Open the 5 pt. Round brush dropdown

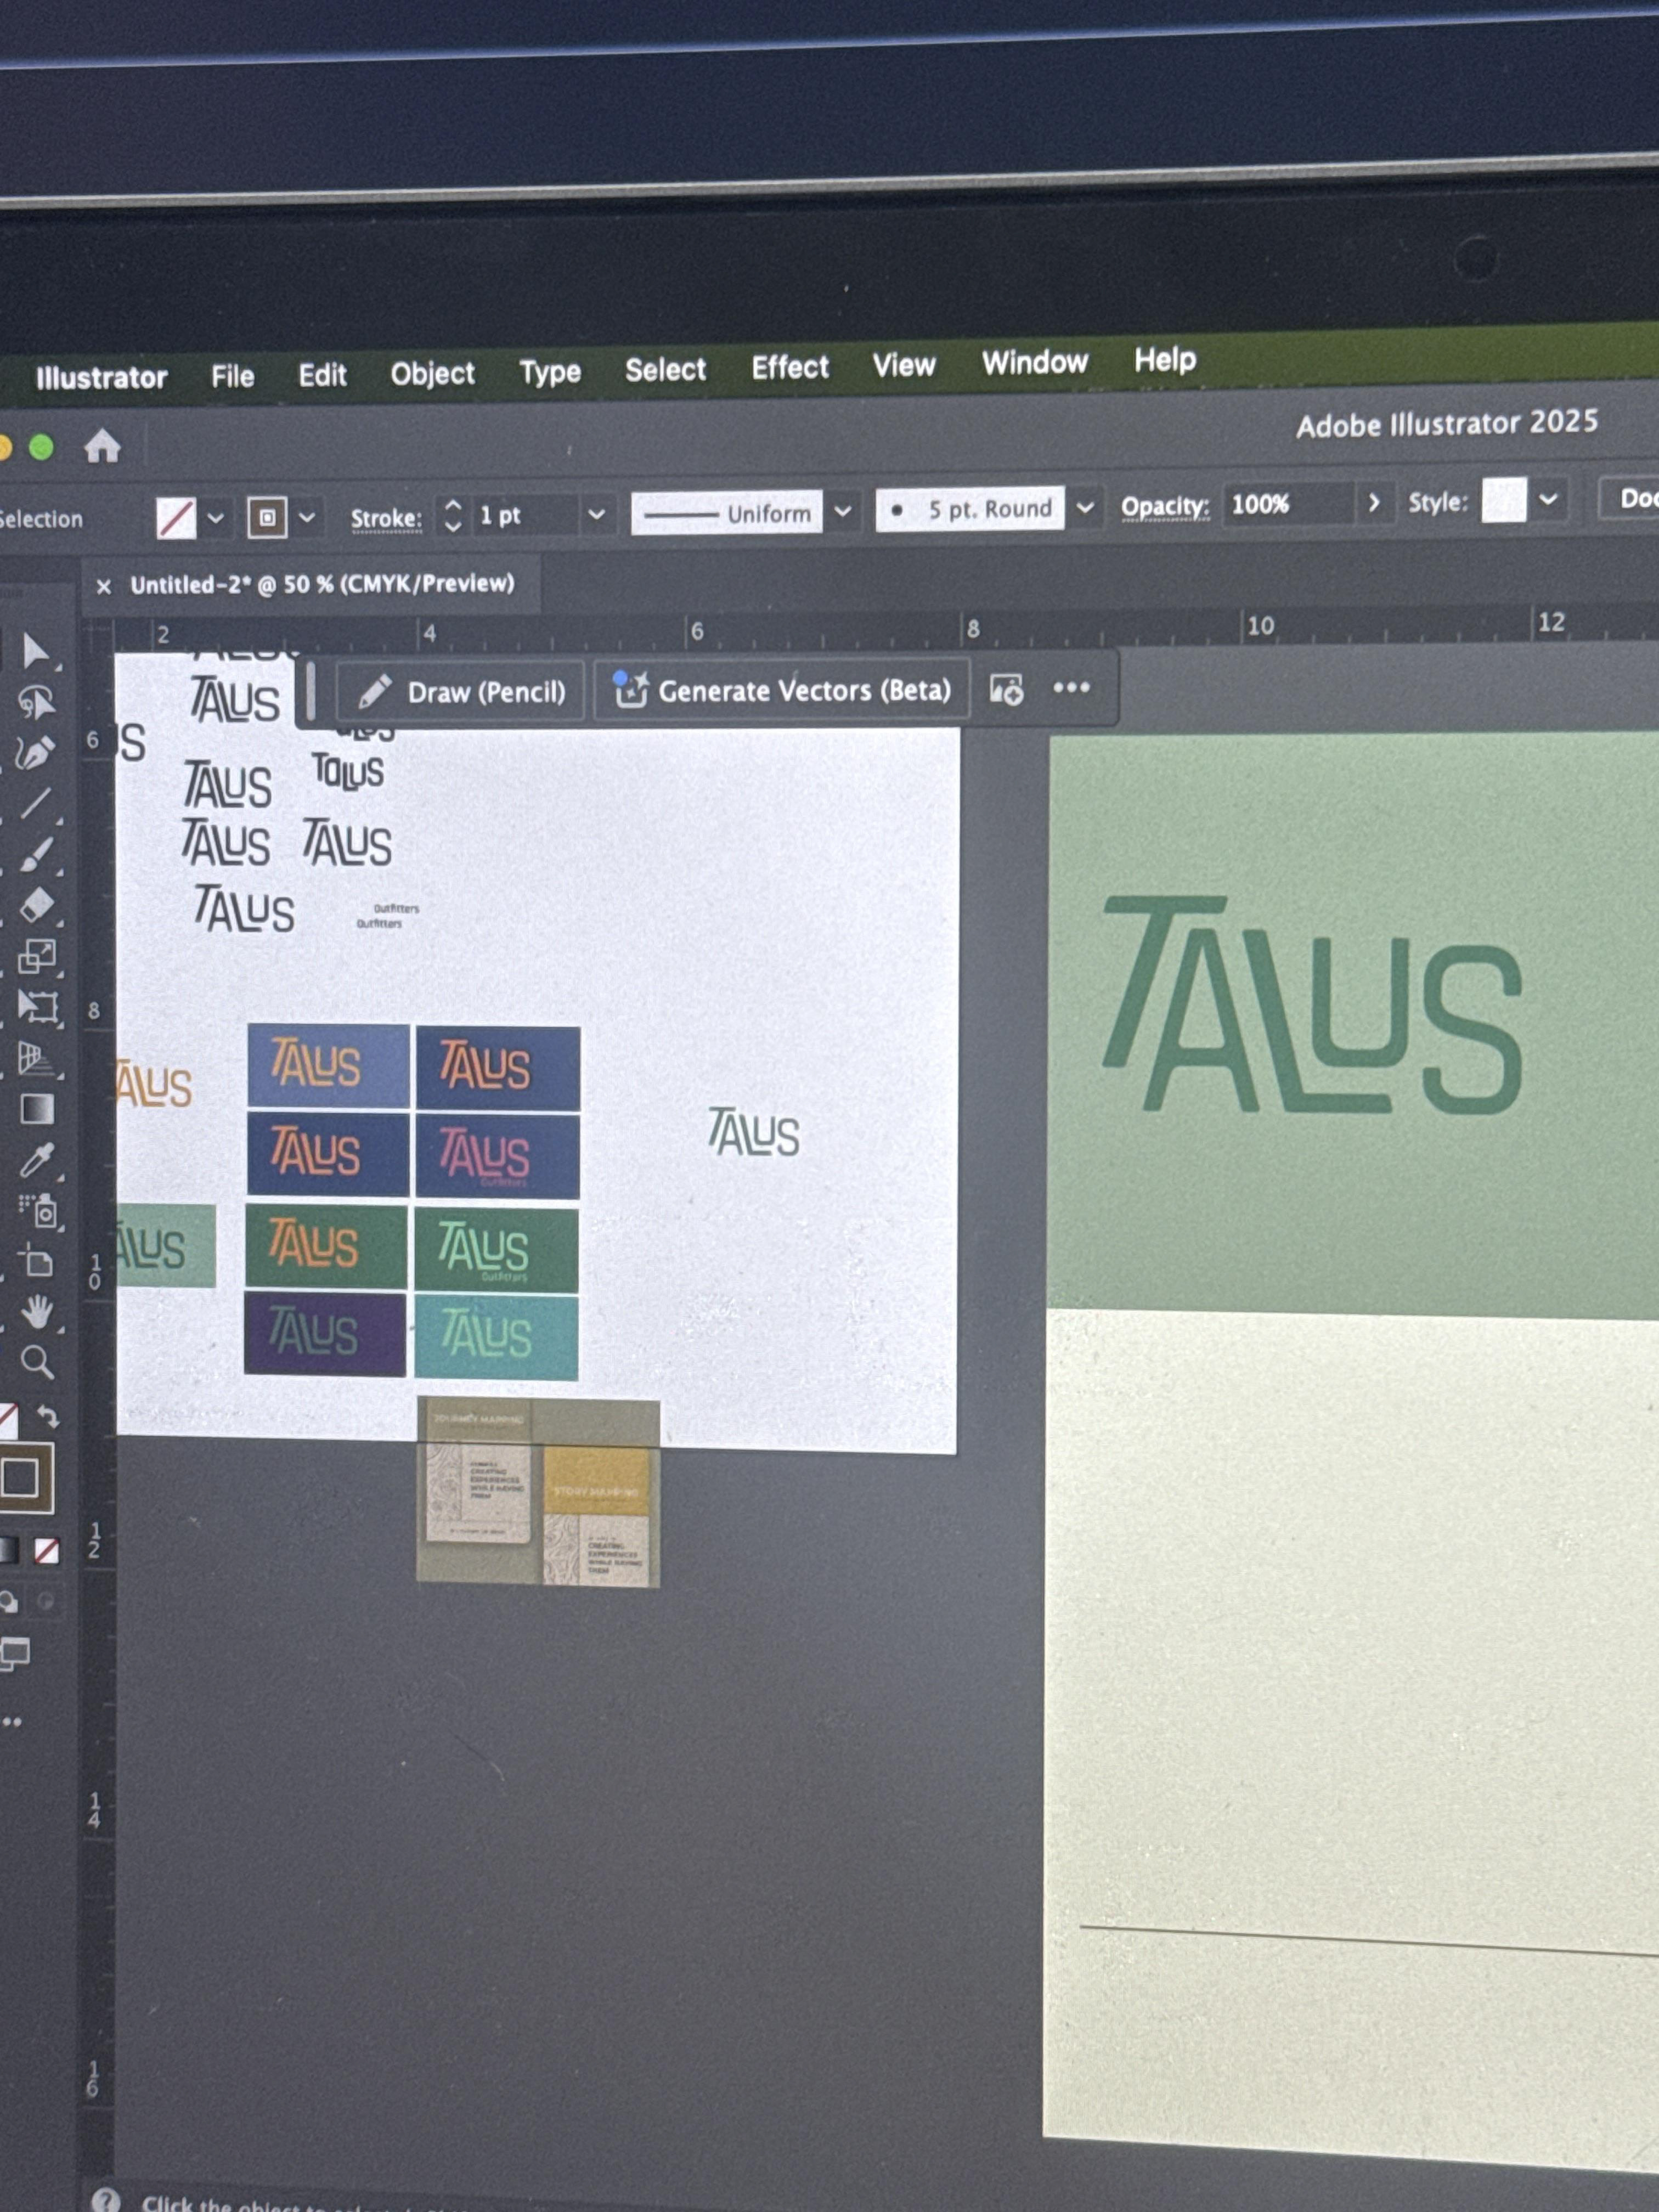[x=1084, y=508]
